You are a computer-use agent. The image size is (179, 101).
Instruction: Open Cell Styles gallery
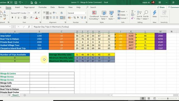pos(111,15)
